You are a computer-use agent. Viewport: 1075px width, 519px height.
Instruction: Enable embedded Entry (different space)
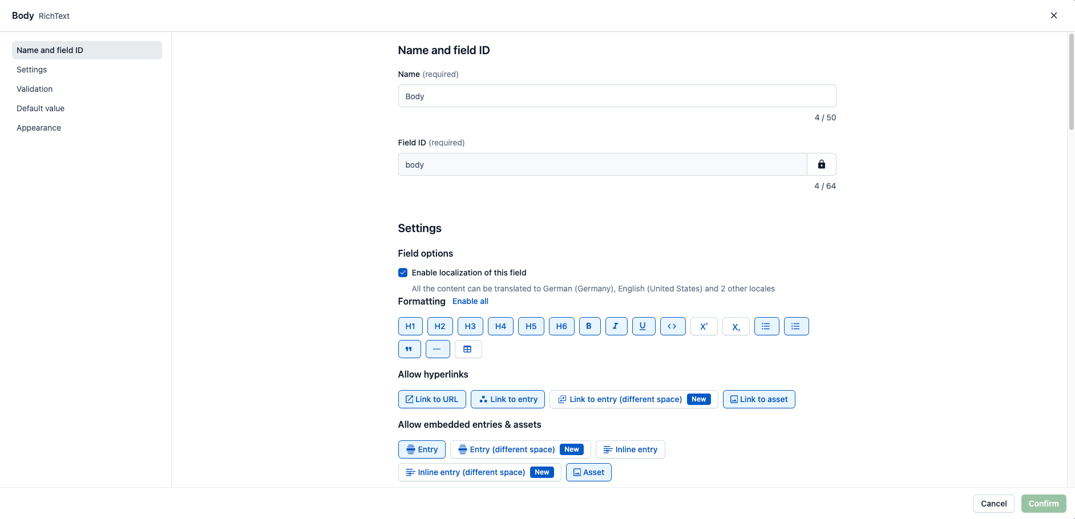click(x=520, y=449)
